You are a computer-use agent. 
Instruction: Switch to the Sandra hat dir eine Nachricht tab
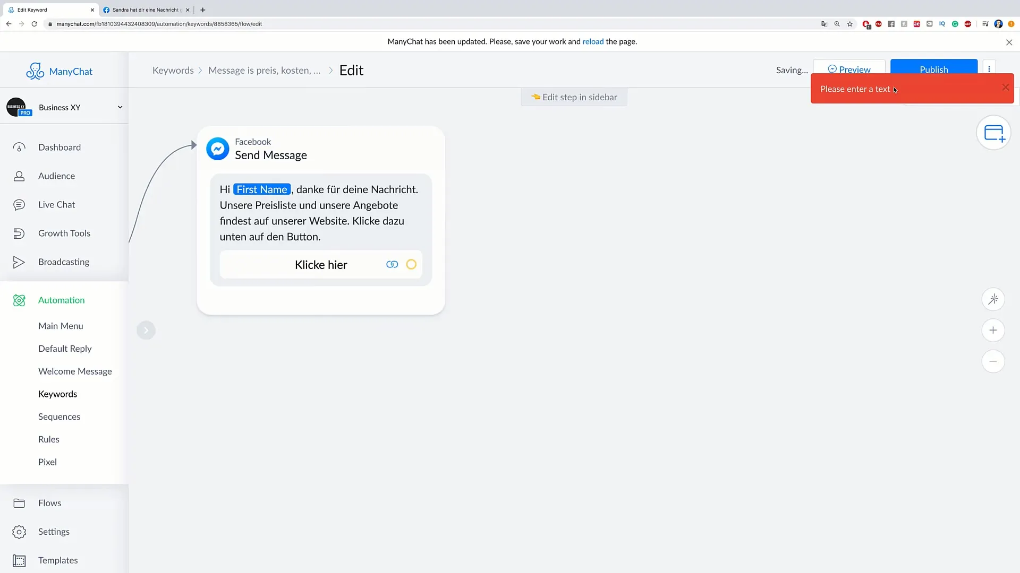[146, 10]
